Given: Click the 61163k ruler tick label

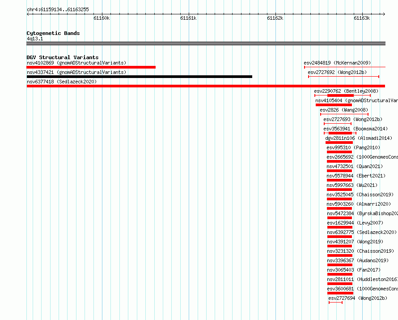Looking at the screenshot, I should tap(362, 18).
